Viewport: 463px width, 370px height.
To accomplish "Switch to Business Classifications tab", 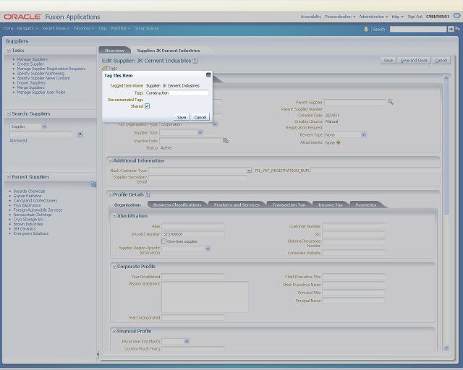I will pos(177,205).
